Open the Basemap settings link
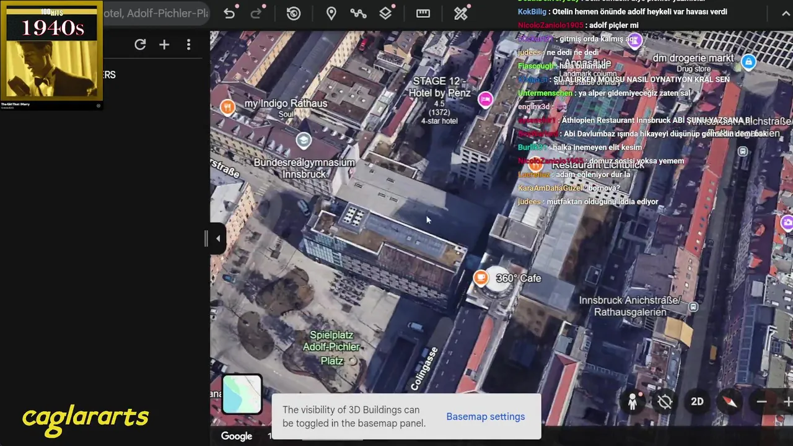 coord(486,416)
